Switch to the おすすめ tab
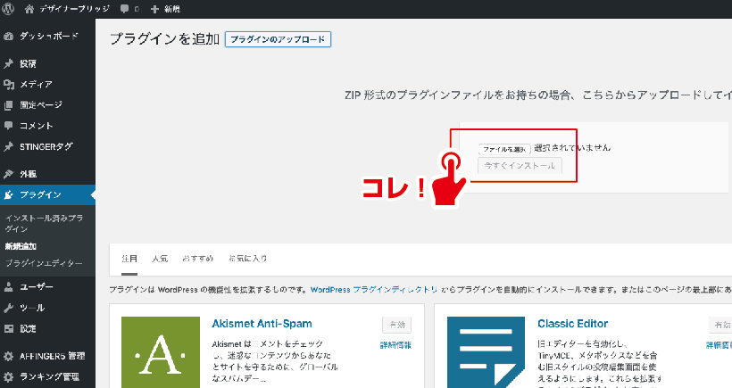 pyautogui.click(x=197, y=259)
